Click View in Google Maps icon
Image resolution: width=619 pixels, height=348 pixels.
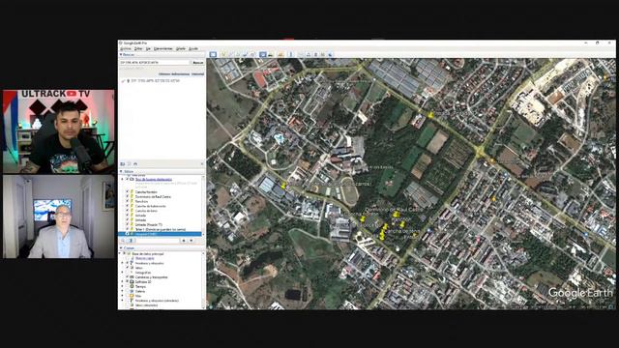pos(323,54)
